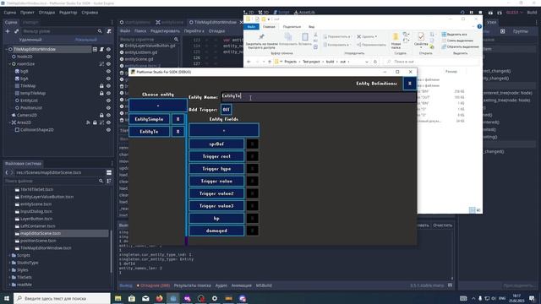Add new entity with plus button
The width and height of the screenshot is (541, 304).
pos(158,106)
